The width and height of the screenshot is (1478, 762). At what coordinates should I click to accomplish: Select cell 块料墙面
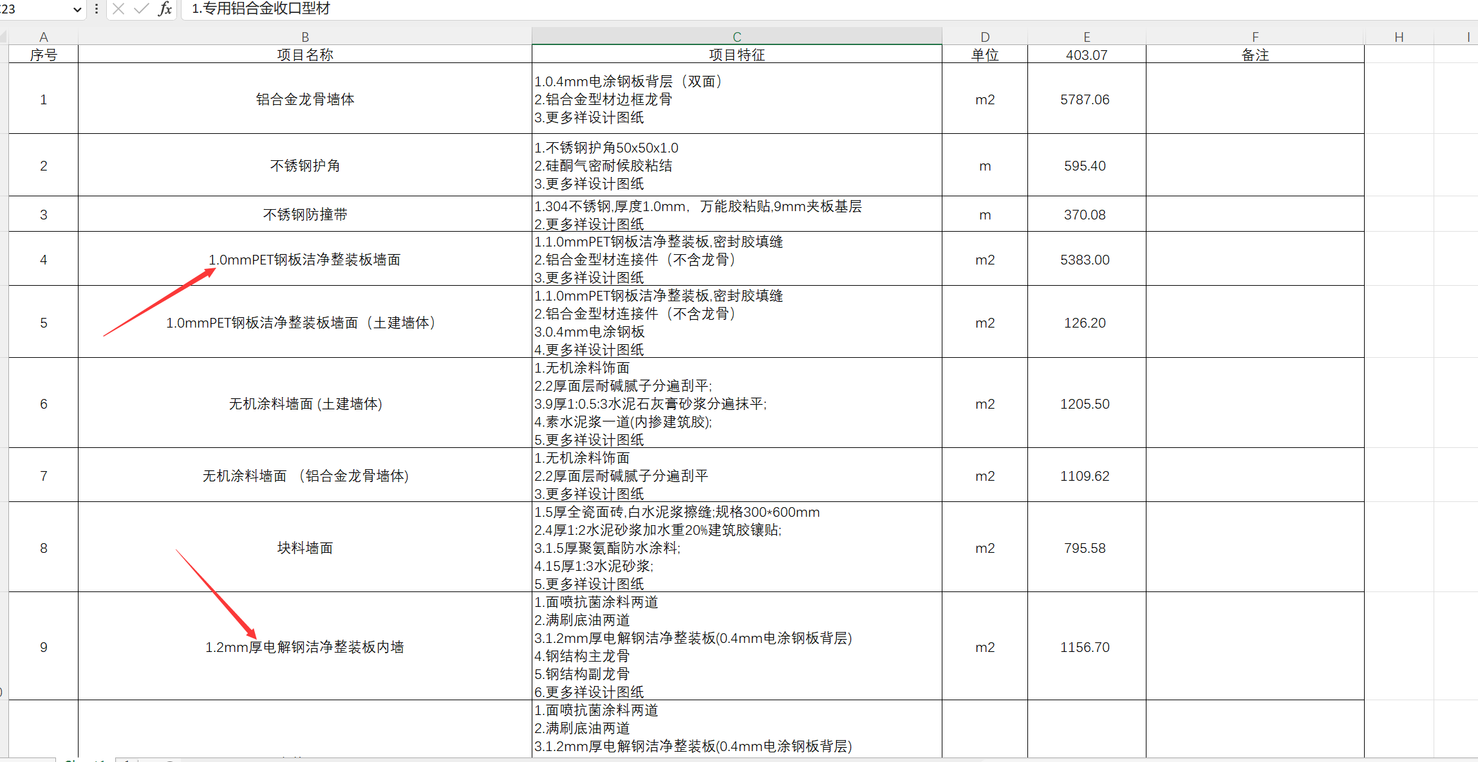[x=305, y=548]
